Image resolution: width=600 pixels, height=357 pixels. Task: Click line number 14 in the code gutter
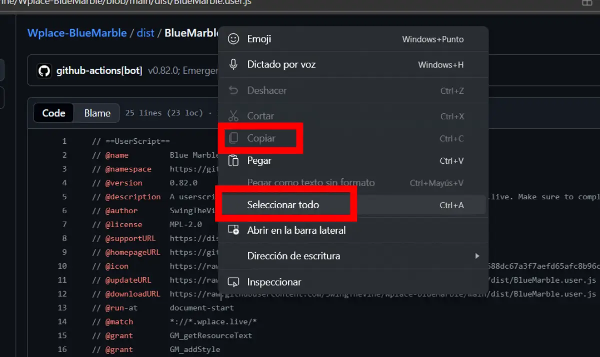click(62, 322)
